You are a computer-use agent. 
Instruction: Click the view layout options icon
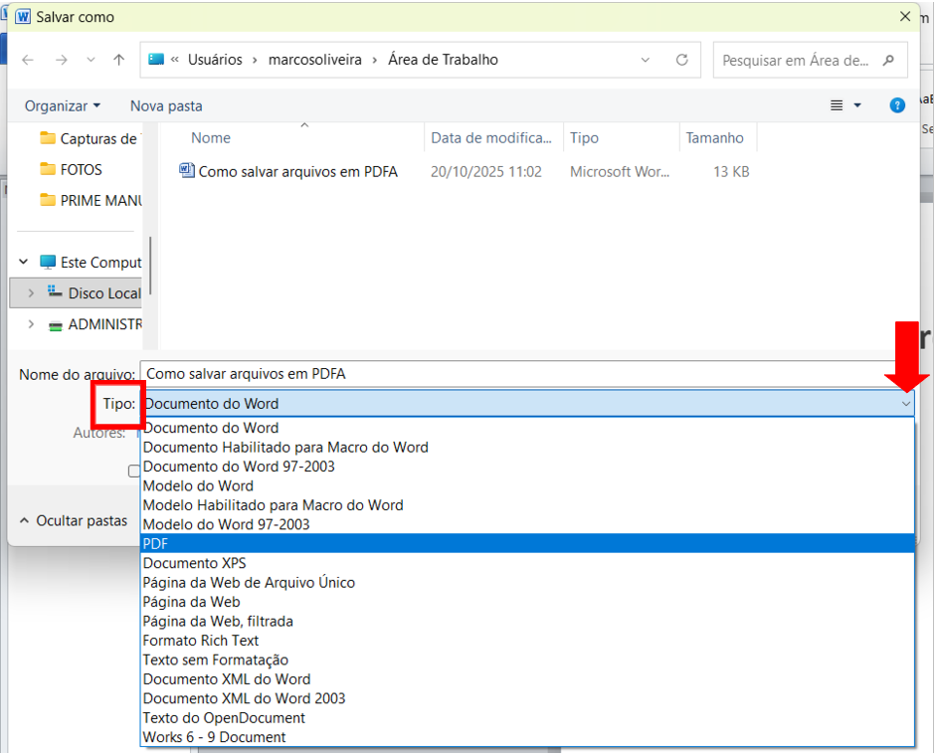click(837, 105)
